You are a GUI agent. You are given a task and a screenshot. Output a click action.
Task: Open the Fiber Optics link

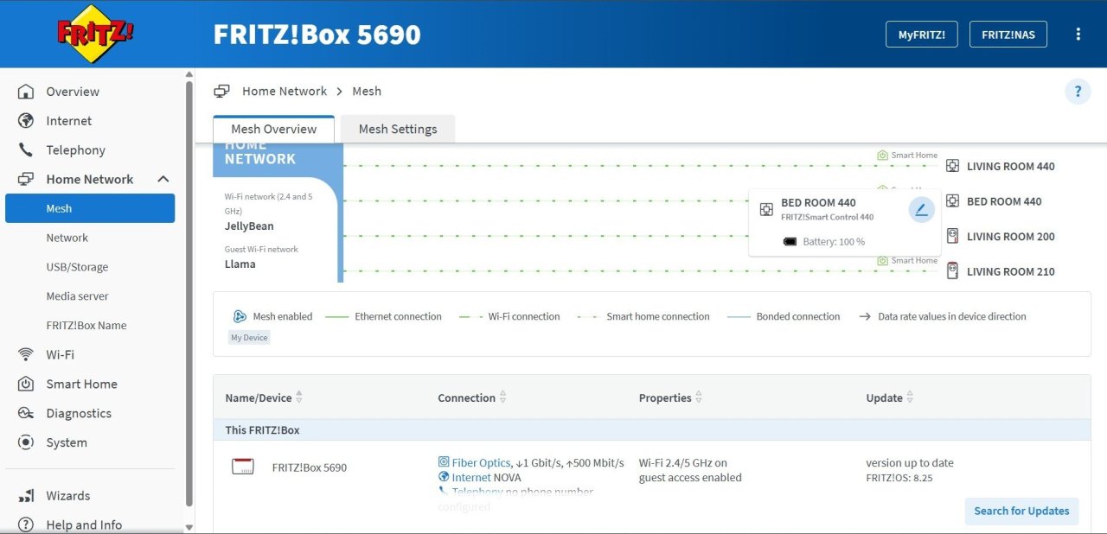pyautogui.click(x=480, y=463)
